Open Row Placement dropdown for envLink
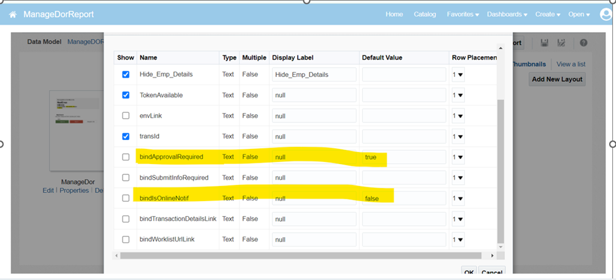 click(x=458, y=115)
